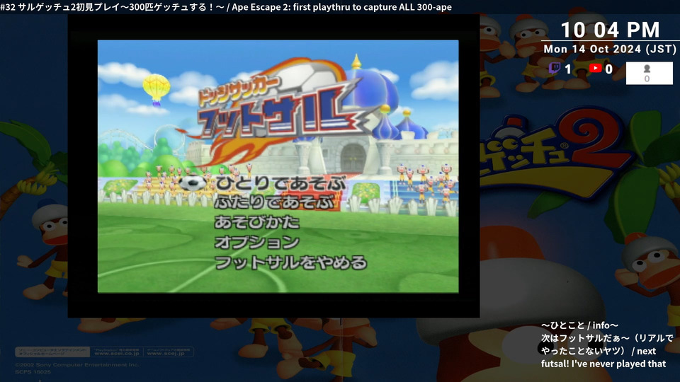Click the white viewer counter box
Viewport: 680px width, 382px height.
point(650,73)
